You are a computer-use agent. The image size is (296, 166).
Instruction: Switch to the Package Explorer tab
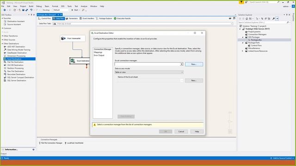coord(104,18)
